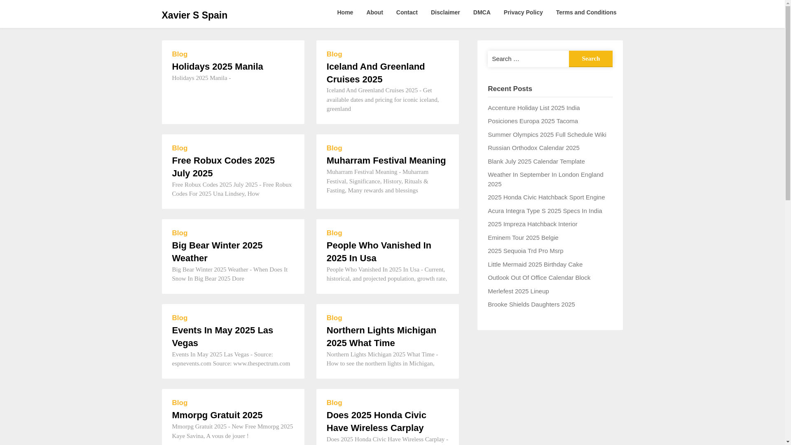Click Blog category above Northern Lights Michigan

tap(334, 318)
